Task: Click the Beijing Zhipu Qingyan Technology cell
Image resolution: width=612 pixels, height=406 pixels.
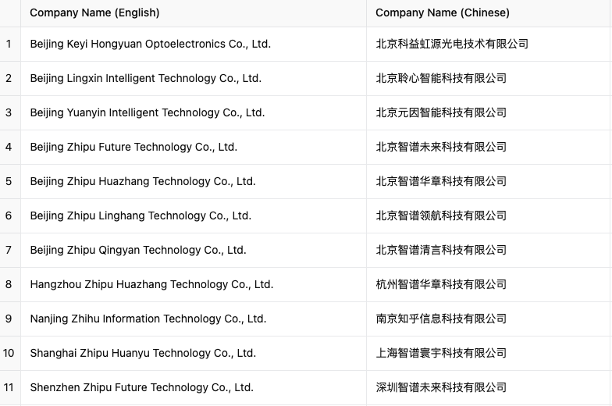Action: click(x=137, y=250)
